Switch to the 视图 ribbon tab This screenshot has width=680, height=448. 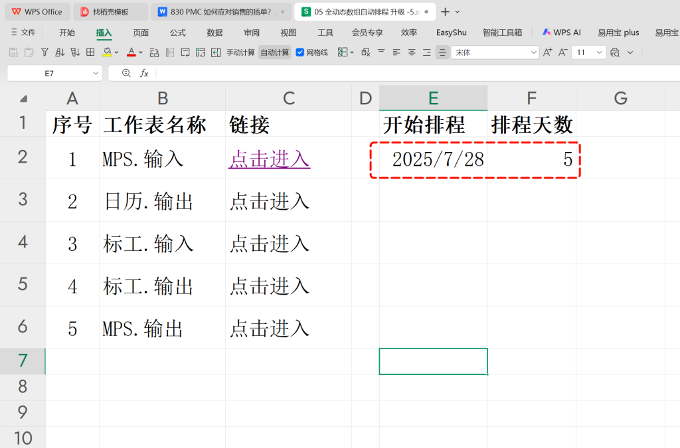(288, 33)
